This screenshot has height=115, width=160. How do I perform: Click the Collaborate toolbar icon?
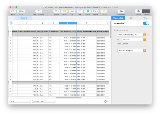pyautogui.click(x=121, y=11)
